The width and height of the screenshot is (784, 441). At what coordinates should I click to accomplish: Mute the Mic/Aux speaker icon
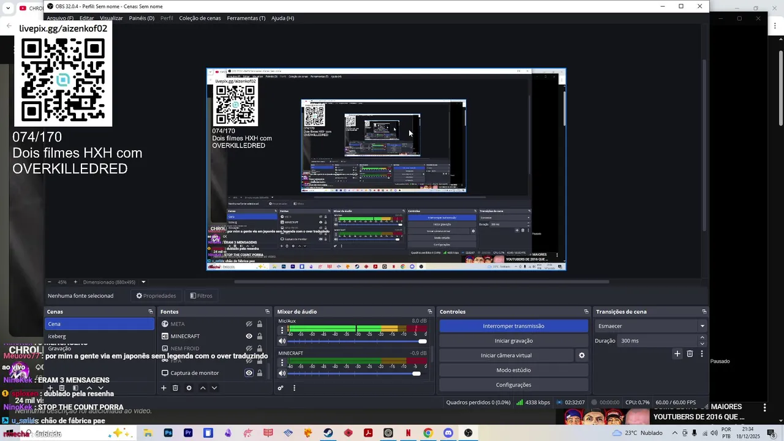pos(282,341)
